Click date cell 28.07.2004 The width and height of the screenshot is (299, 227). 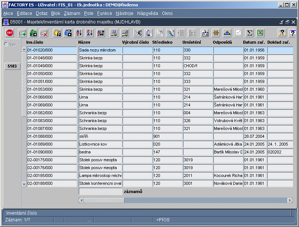tap(255, 136)
